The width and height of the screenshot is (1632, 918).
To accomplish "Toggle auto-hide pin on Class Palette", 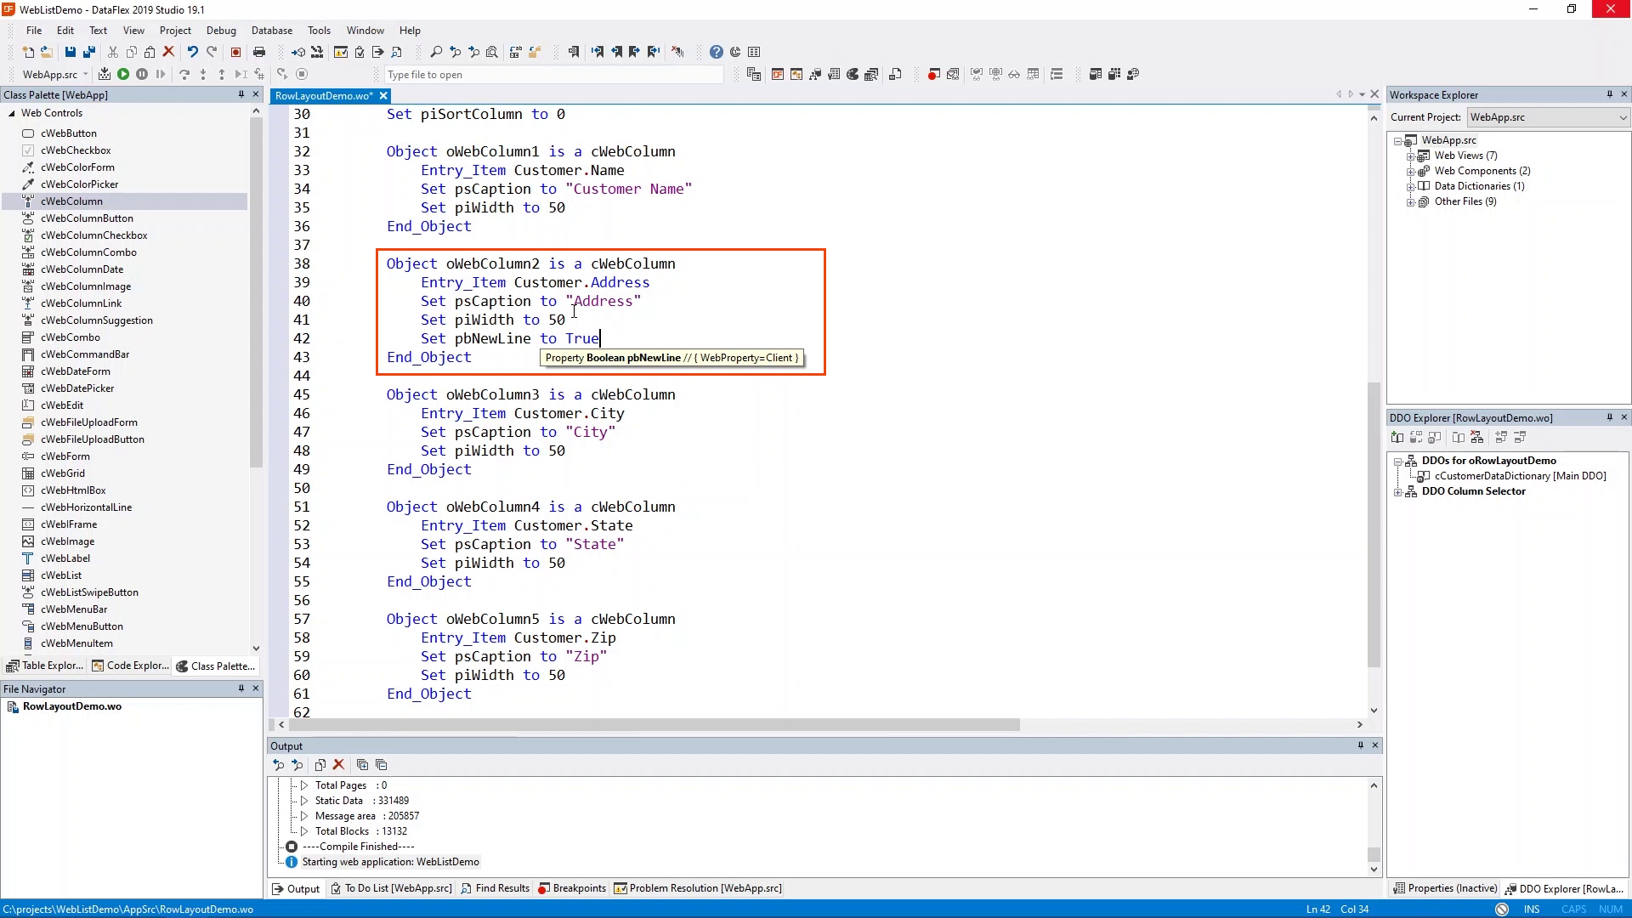I will [x=241, y=94].
